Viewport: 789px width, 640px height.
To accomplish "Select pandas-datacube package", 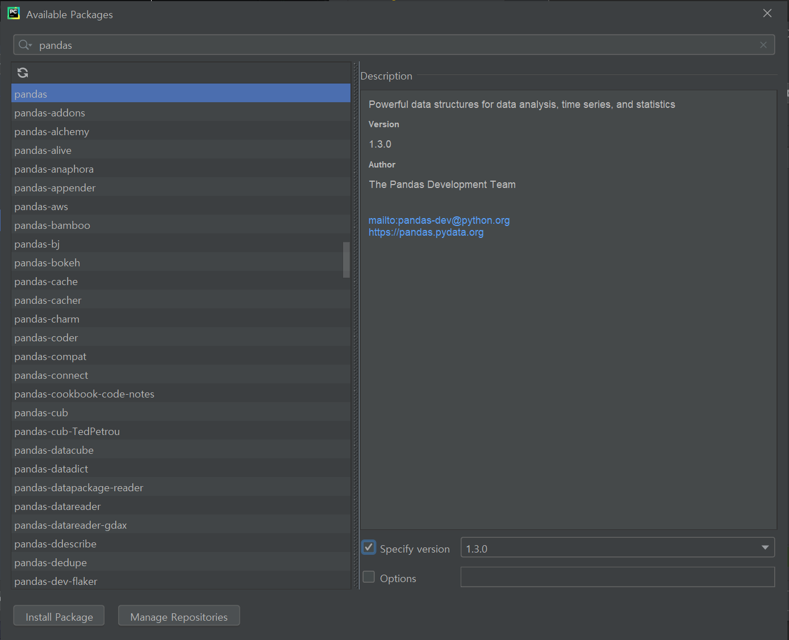I will point(181,450).
